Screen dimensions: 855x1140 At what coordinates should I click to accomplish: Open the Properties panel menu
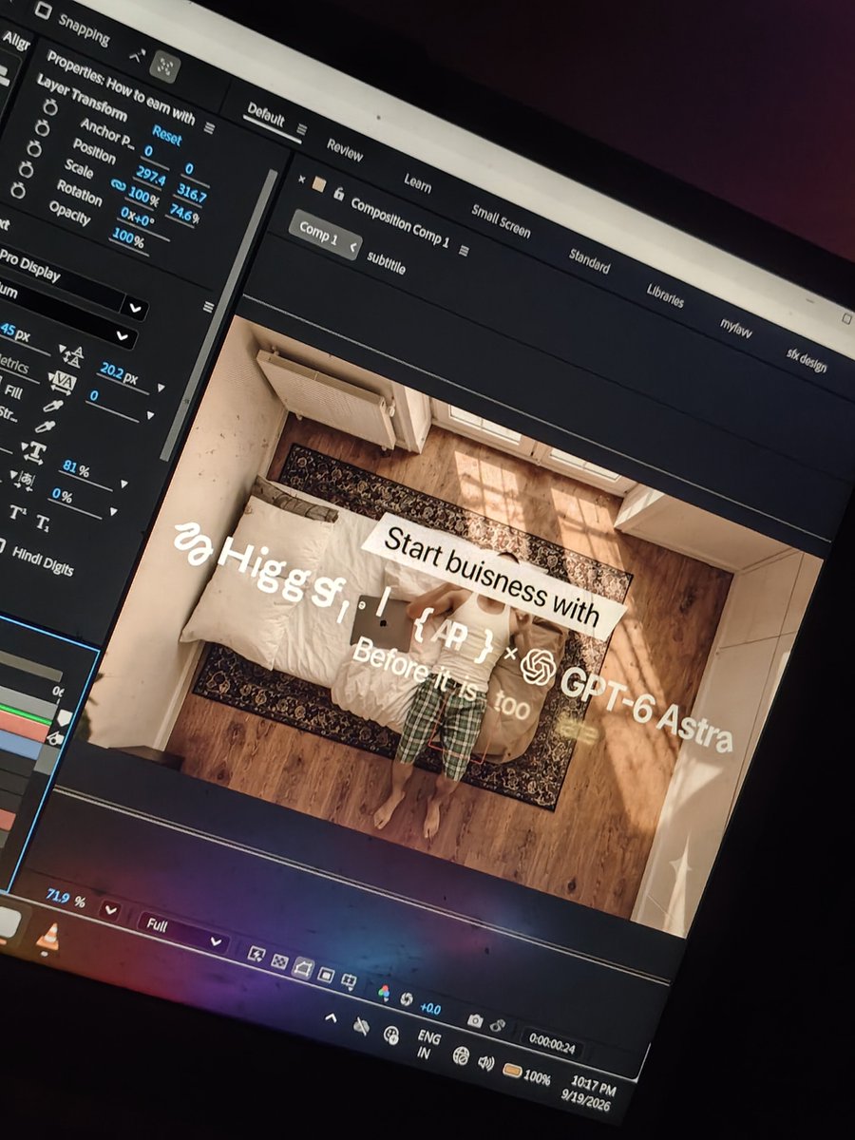[209, 127]
